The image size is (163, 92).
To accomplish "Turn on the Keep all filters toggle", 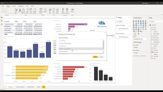I will click(x=137, y=53).
